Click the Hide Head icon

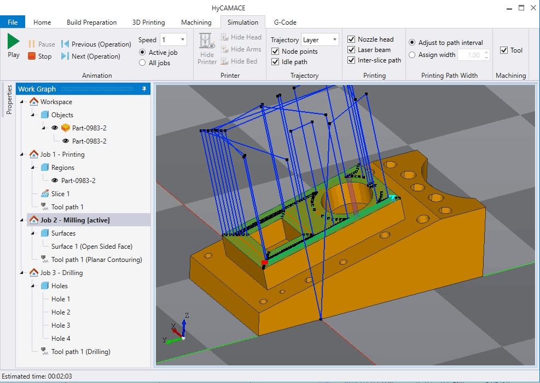[x=224, y=37]
